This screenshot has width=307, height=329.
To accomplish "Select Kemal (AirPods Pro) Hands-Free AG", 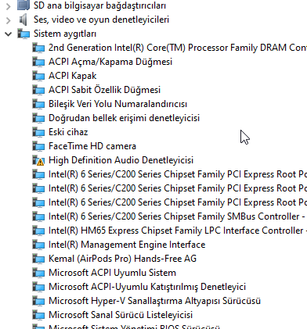I will (122, 259).
